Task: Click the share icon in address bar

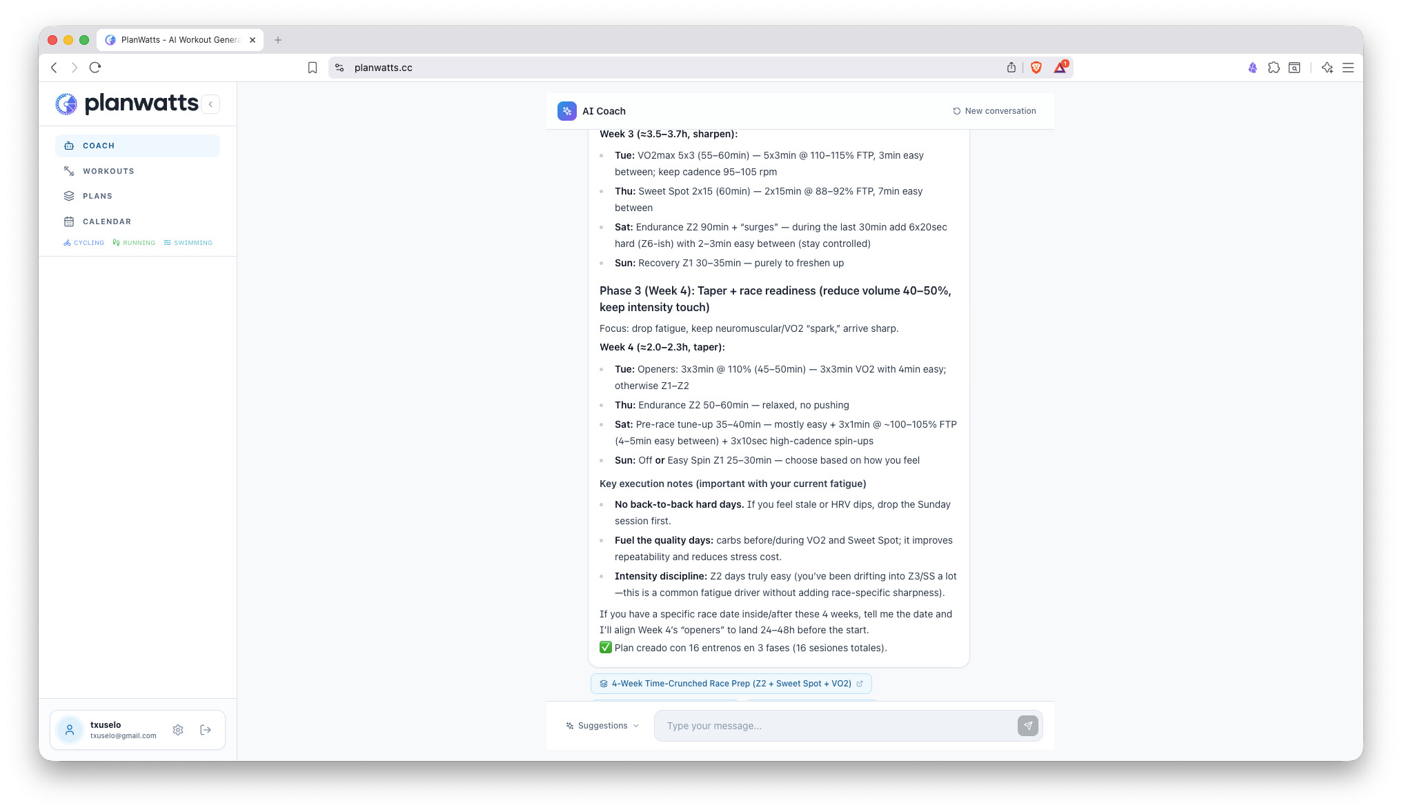Action: click(x=1011, y=68)
